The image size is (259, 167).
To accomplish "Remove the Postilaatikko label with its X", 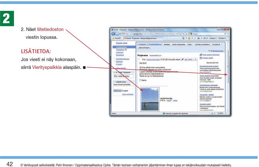I will 161,55.
